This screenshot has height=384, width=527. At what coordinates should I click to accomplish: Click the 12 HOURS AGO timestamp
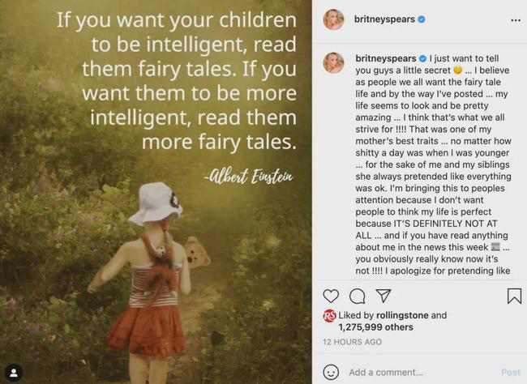[352, 343]
